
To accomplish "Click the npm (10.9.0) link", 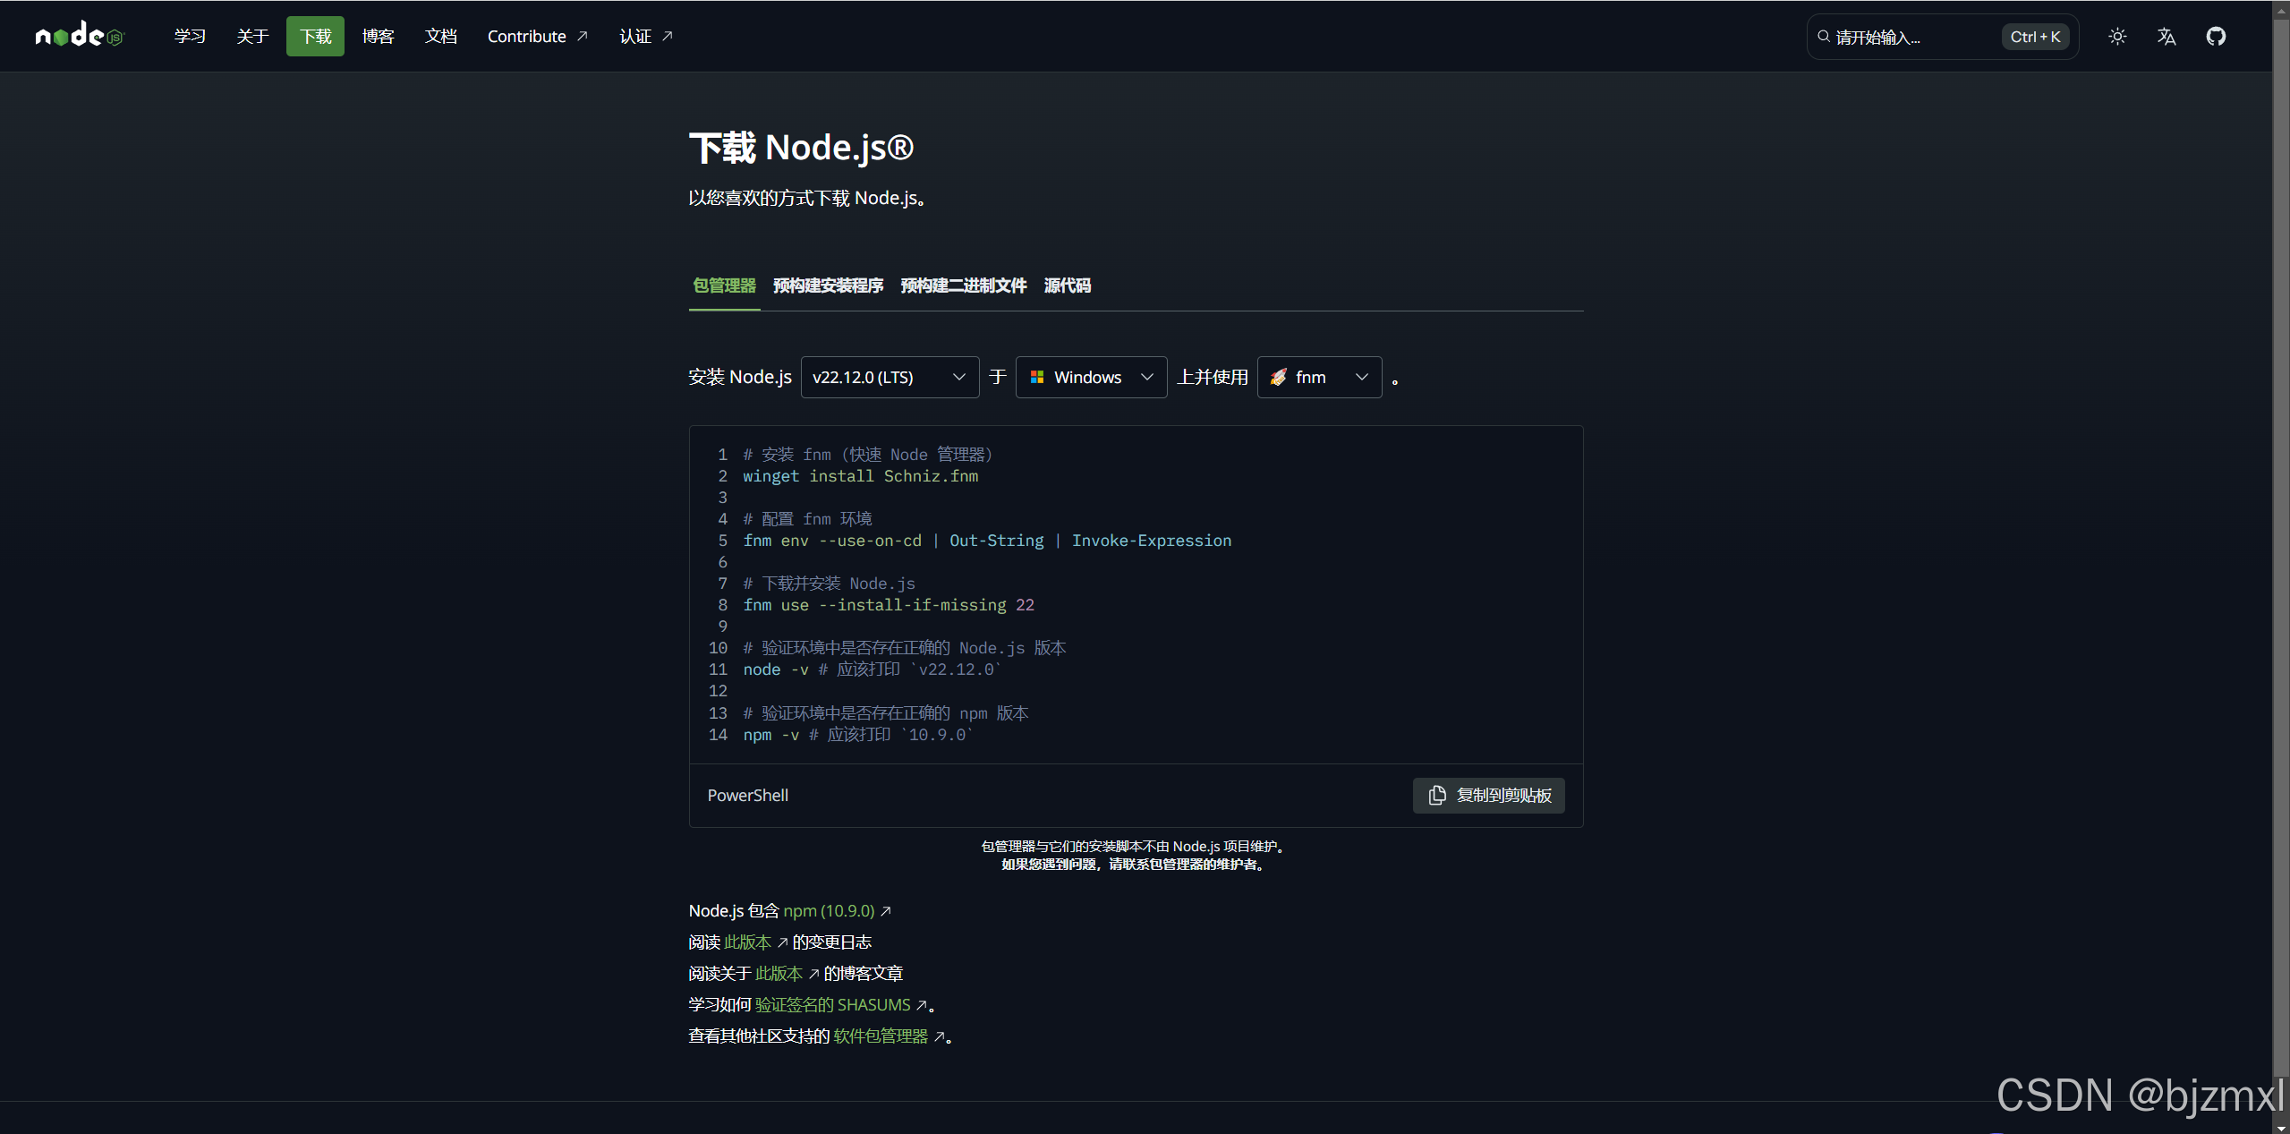I will 828,910.
